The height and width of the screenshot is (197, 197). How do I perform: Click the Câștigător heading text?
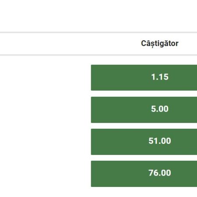click(160, 43)
